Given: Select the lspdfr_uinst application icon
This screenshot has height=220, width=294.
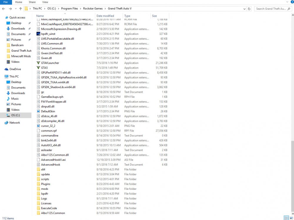Looking at the screenshot, I should [x=38, y=34].
